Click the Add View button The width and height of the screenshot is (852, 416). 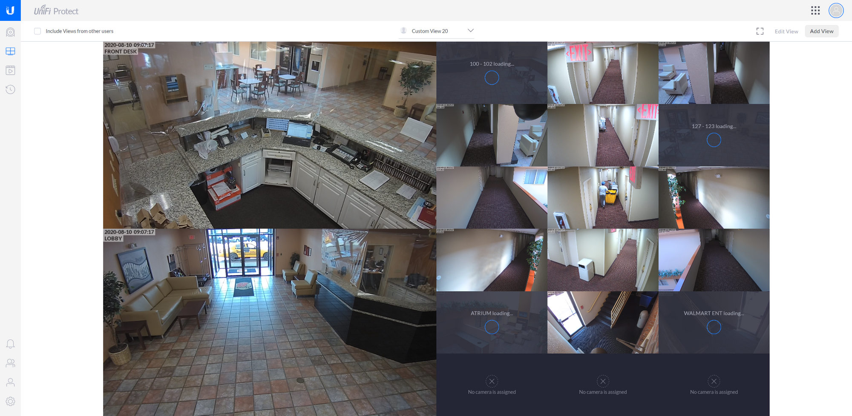pos(821,31)
